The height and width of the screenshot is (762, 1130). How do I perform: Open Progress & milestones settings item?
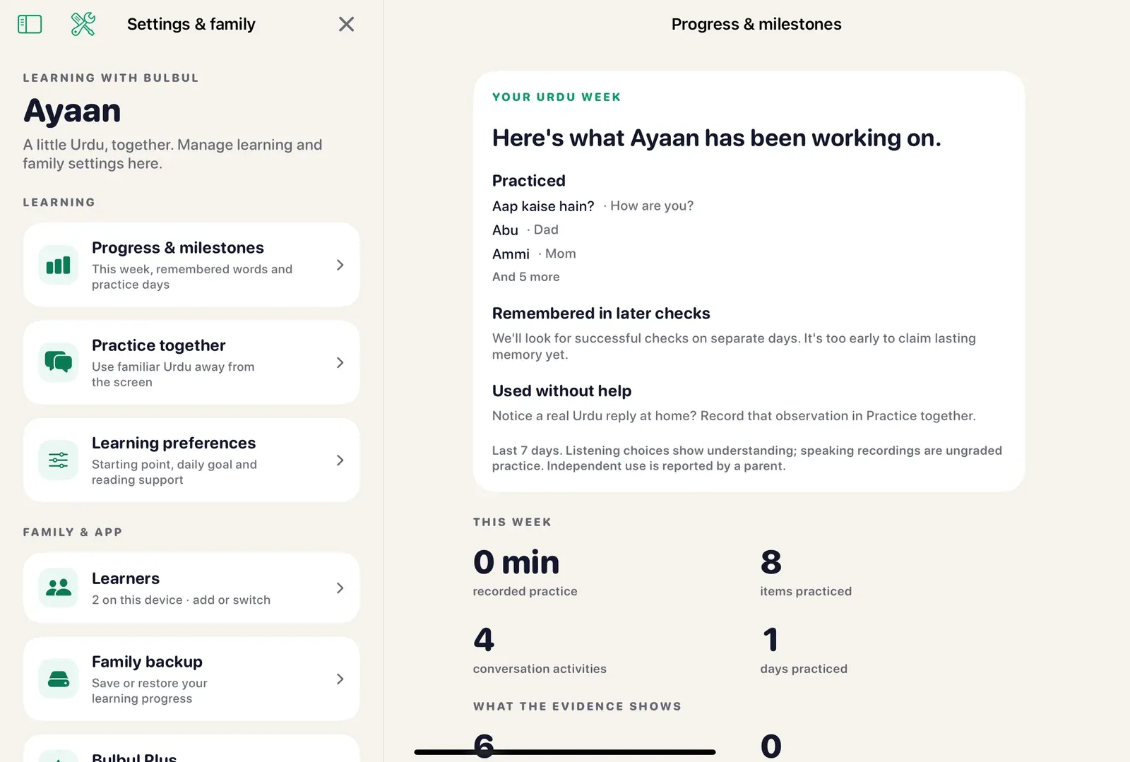(x=191, y=265)
